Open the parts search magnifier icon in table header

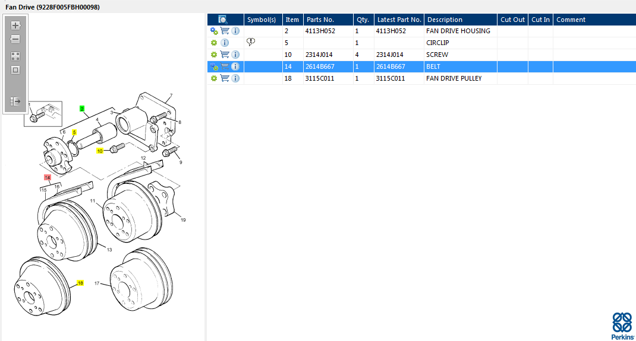[x=223, y=20]
